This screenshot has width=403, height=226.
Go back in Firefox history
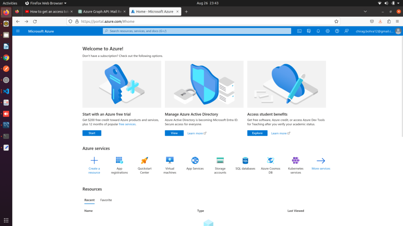[18, 22]
